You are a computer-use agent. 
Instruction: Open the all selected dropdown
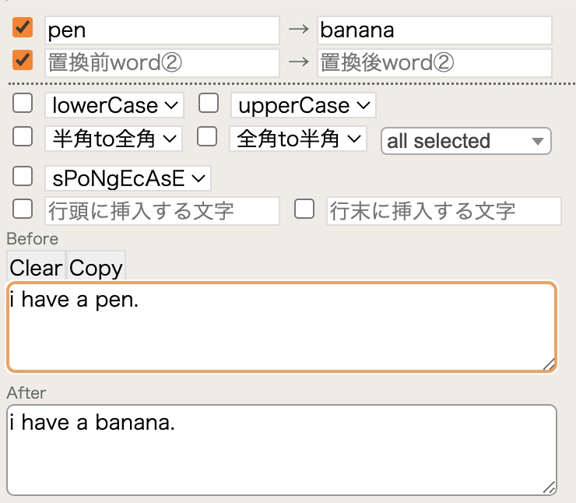tap(466, 141)
